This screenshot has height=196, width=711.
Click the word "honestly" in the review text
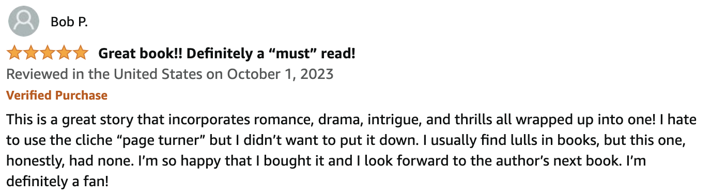tap(32, 161)
